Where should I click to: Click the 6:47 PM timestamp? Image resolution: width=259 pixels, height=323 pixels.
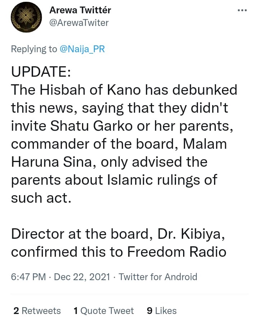[28, 277]
